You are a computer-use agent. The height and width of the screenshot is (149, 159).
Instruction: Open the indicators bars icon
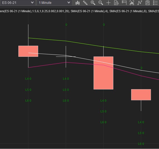(x=132, y=3)
